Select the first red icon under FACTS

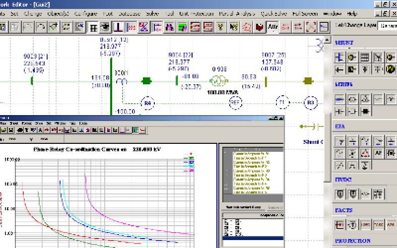[339, 225]
